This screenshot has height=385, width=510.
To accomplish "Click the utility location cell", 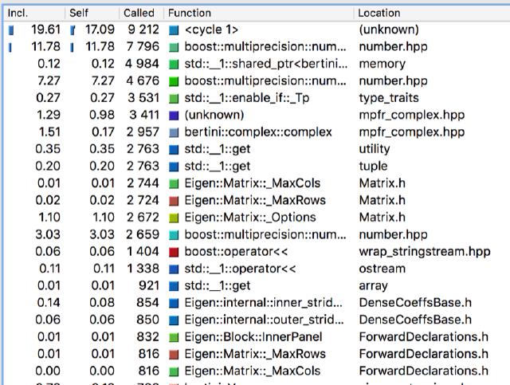I will 375,149.
